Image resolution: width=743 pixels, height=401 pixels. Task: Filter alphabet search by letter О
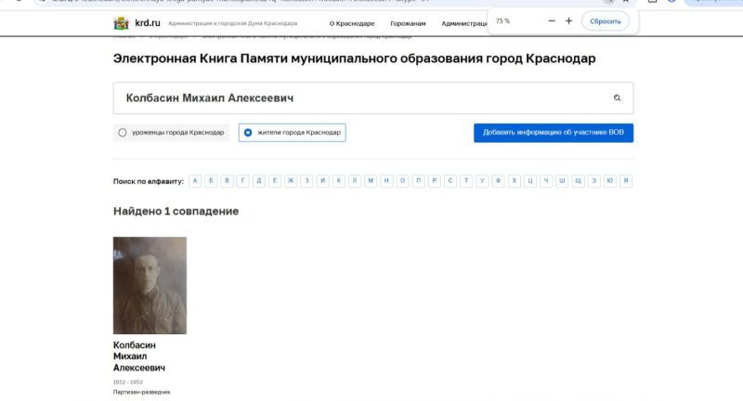[402, 181]
